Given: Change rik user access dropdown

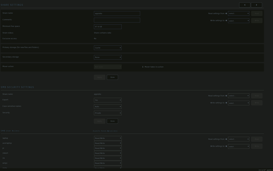Looking at the screenshot, I should [108, 158].
